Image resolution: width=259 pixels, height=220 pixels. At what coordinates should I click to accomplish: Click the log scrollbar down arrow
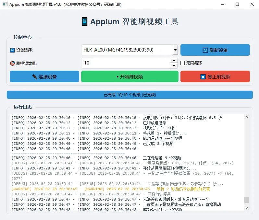247,208
